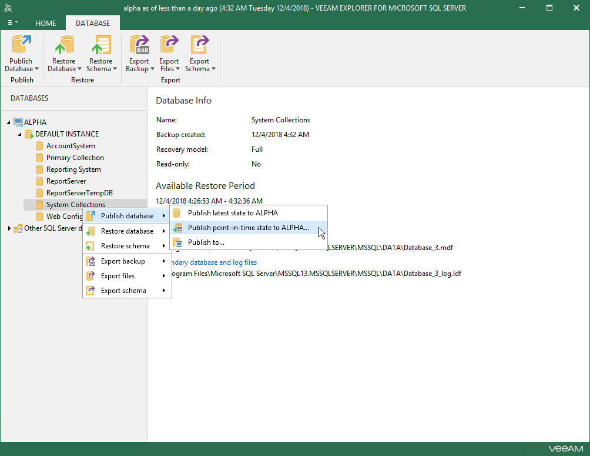The height and width of the screenshot is (456, 590).
Task: Open Export files context menu entry
Action: click(127, 276)
